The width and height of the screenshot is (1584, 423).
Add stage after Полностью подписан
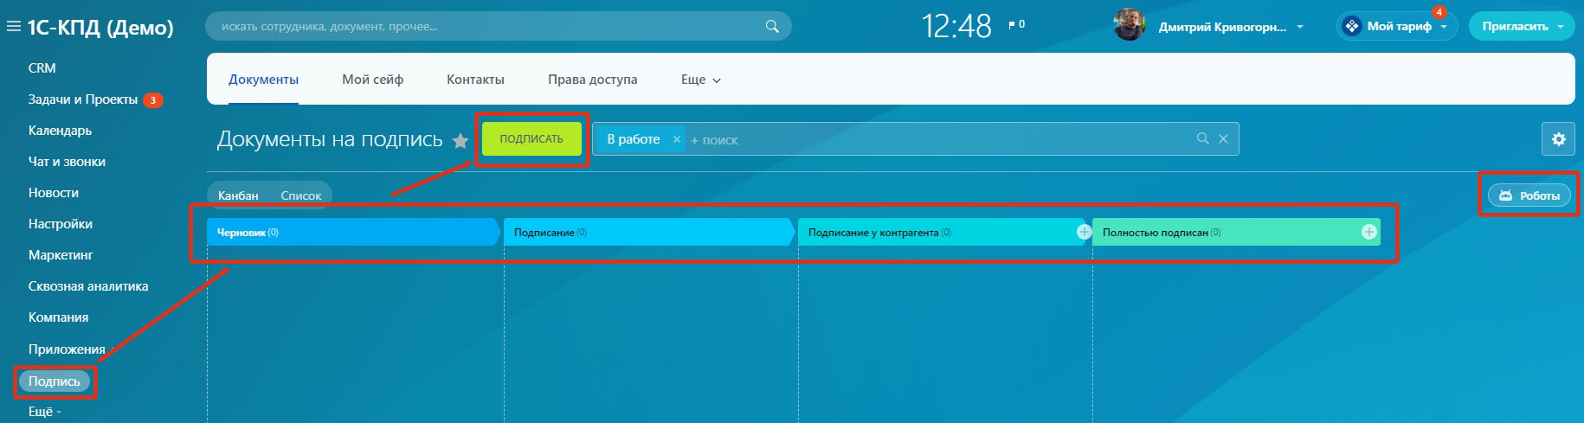click(x=1369, y=232)
